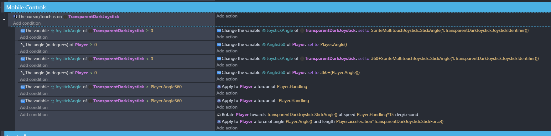This screenshot has height=136, width=551.
Task: Click variable icon of 'Angle360 set to Player.Angle()' action
Action: [x=219, y=45]
